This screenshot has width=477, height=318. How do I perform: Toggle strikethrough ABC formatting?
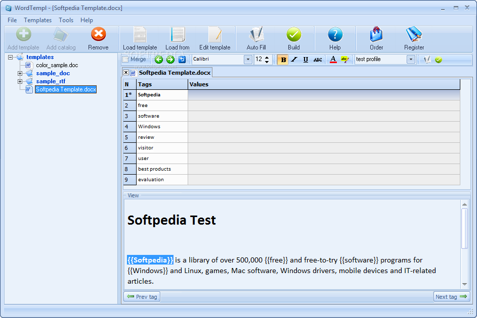(x=318, y=60)
